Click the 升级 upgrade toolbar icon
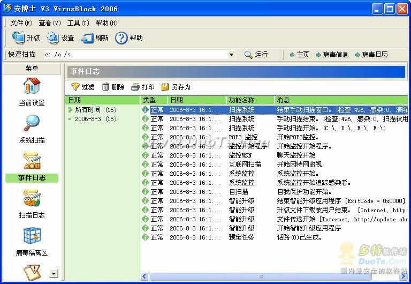Viewport: 411px width, 284px height. [18, 38]
